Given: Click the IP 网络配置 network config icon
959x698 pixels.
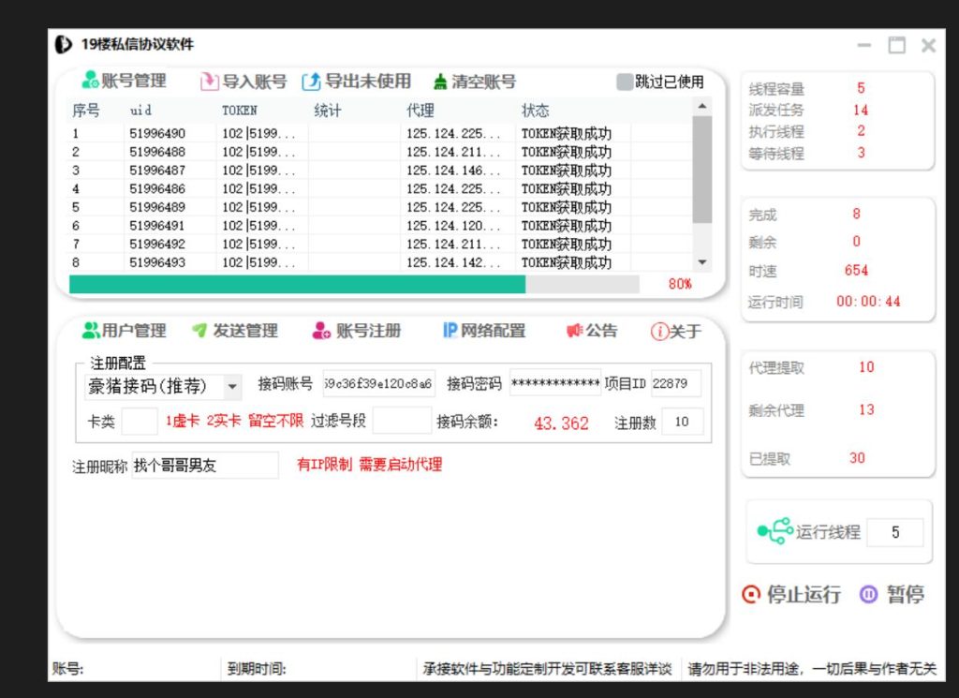Looking at the screenshot, I should coord(484,330).
